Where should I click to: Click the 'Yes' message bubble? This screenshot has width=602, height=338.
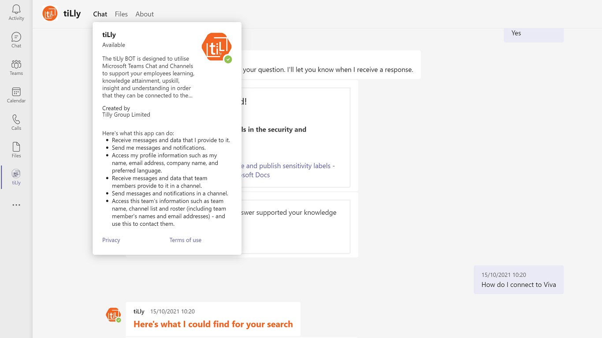click(x=534, y=34)
